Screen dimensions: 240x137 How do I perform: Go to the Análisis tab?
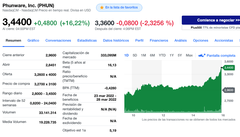click(181, 41)
